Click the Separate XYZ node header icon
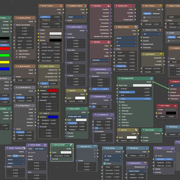 point(95,147)
